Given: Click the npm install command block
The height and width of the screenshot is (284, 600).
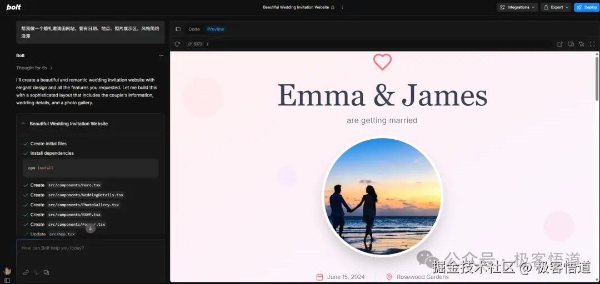Looking at the screenshot, I should (x=91, y=168).
